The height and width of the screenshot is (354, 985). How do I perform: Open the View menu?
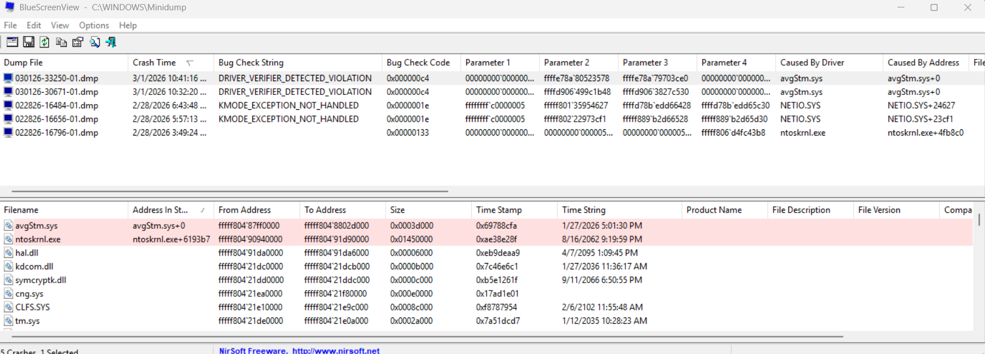(x=59, y=25)
